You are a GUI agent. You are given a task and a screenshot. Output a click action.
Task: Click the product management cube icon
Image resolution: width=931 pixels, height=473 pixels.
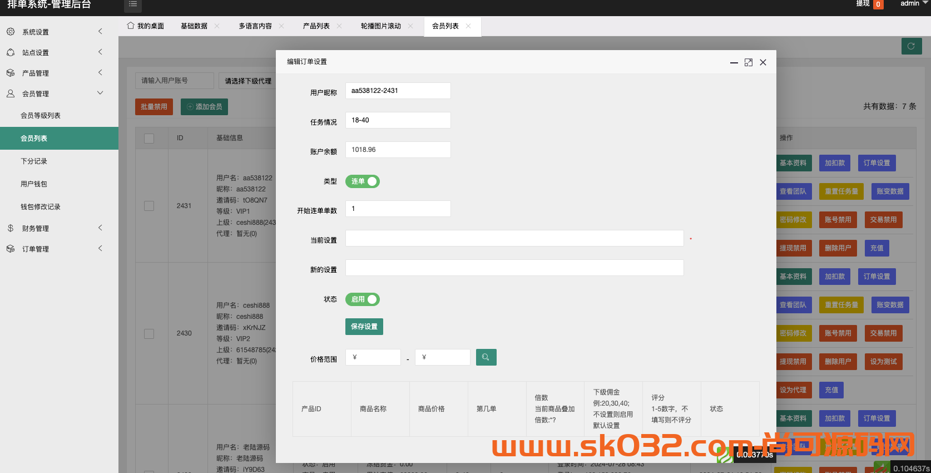[11, 73]
